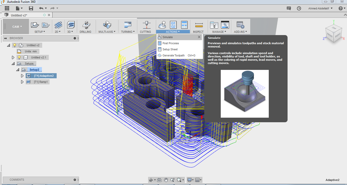Screen dimensions: 347x185
Task: Click the 2D toolpath icon
Action: (58, 25)
